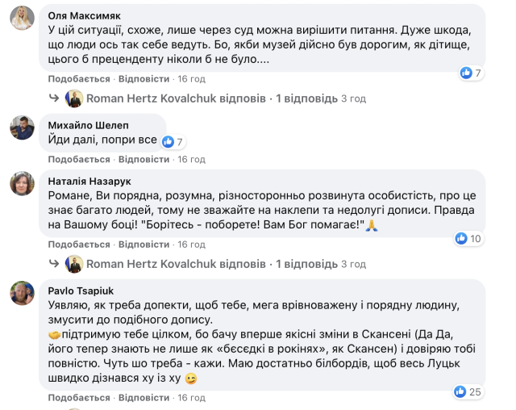Click the like reaction icon on Оля Максимяк's comment
516x410 pixels.
pyautogui.click(x=465, y=73)
